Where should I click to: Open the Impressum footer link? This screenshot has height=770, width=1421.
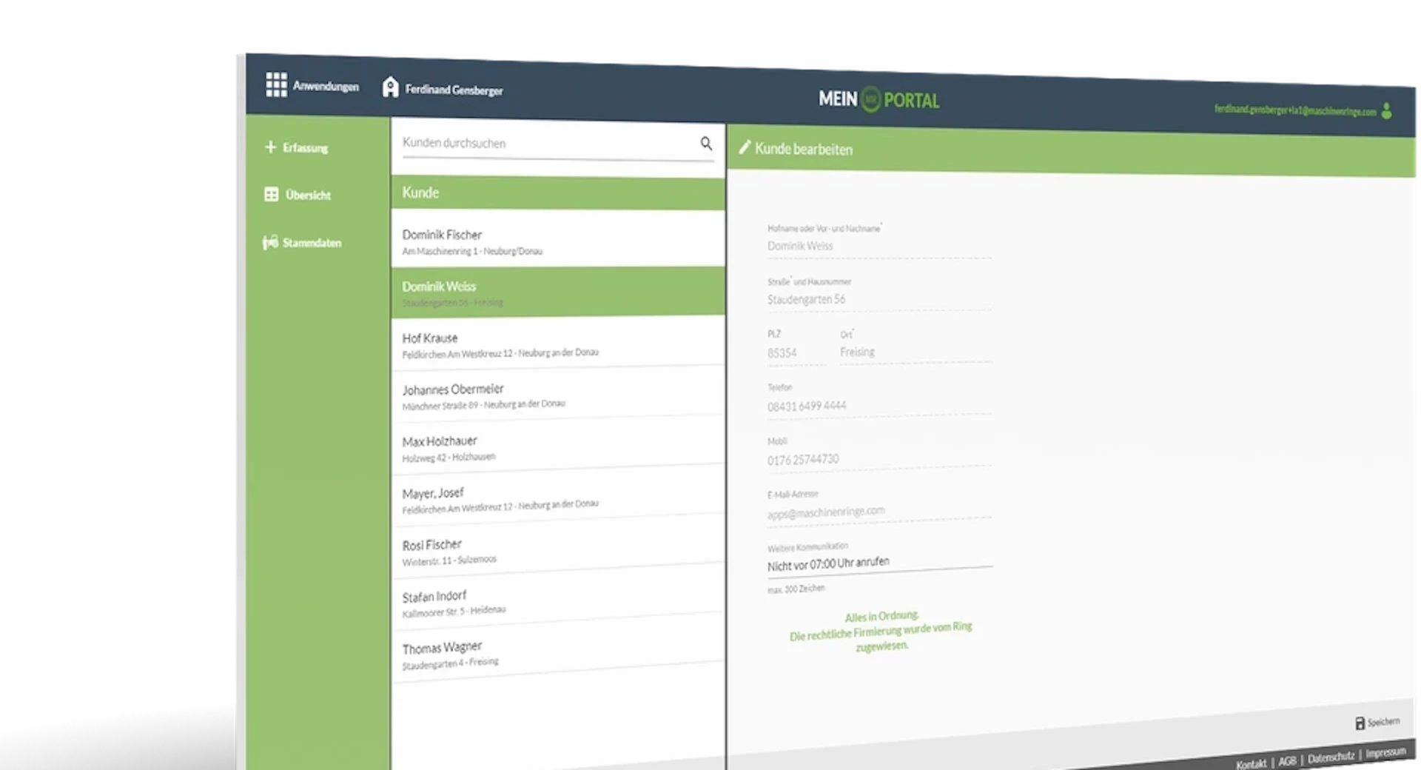[x=1385, y=752]
